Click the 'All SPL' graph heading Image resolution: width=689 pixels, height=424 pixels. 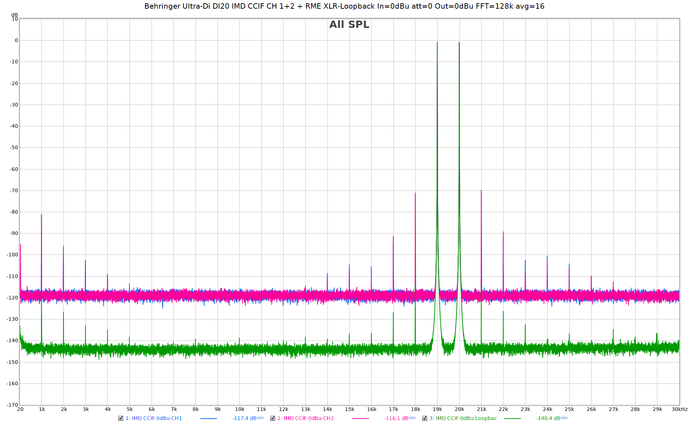coord(349,25)
